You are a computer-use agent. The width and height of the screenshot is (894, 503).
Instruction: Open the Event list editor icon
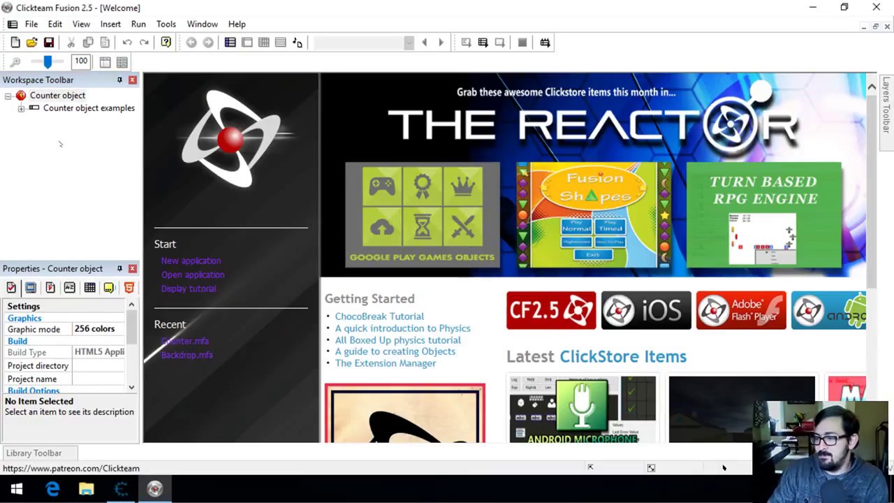[x=280, y=43]
